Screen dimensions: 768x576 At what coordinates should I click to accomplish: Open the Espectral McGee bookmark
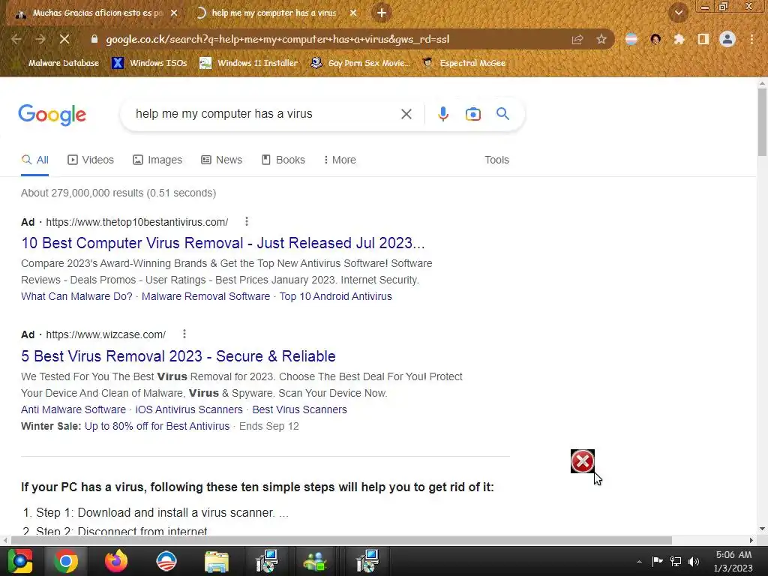coord(463,63)
